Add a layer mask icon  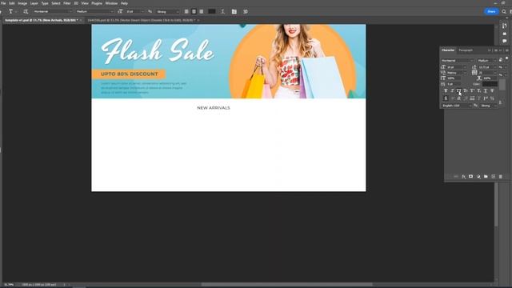(471, 177)
